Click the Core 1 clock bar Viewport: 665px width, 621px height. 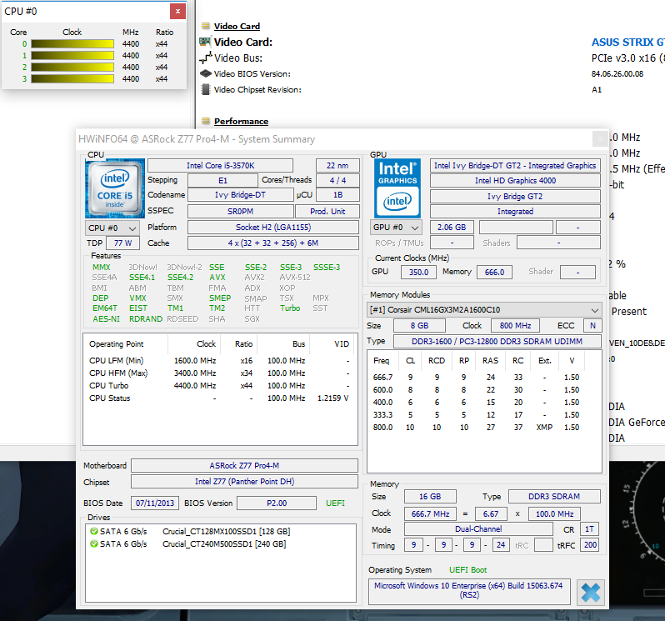pyautogui.click(x=72, y=56)
